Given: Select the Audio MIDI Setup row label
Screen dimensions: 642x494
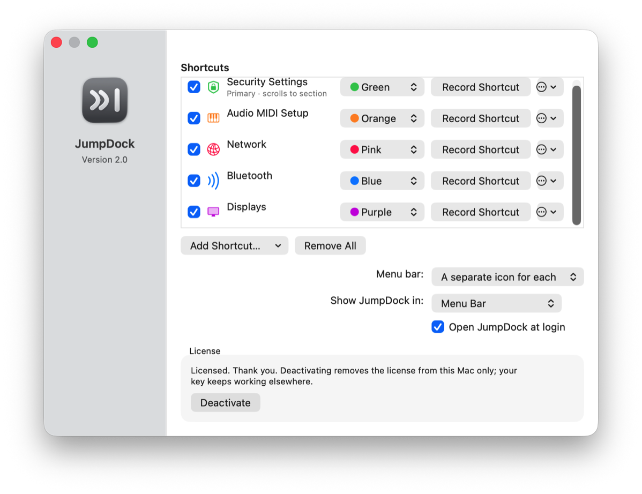Looking at the screenshot, I should 267,113.
